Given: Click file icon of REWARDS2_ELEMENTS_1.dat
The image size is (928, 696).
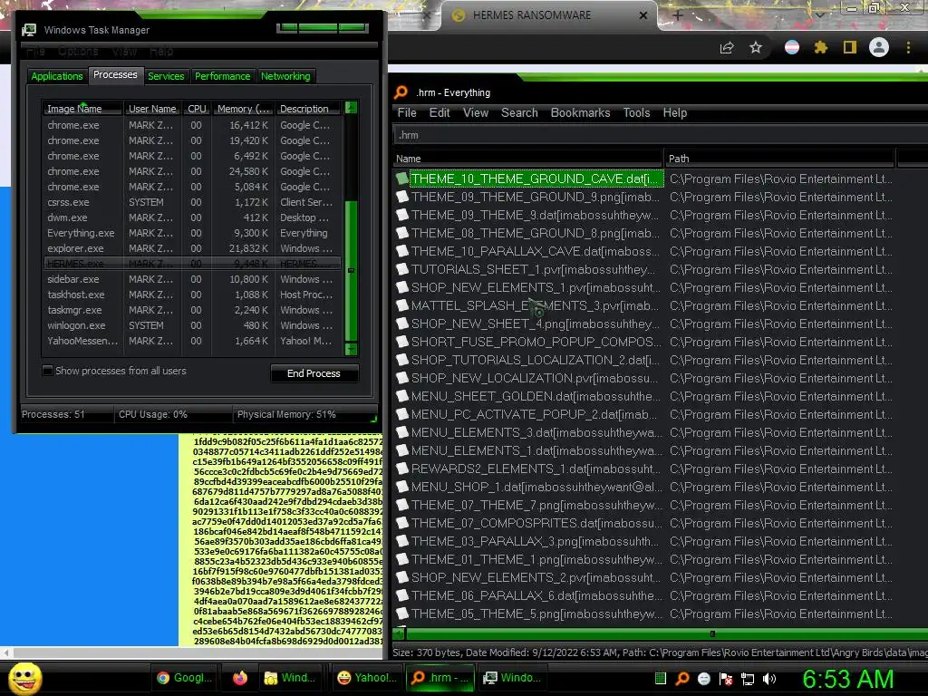Looking at the screenshot, I should (x=402, y=469).
